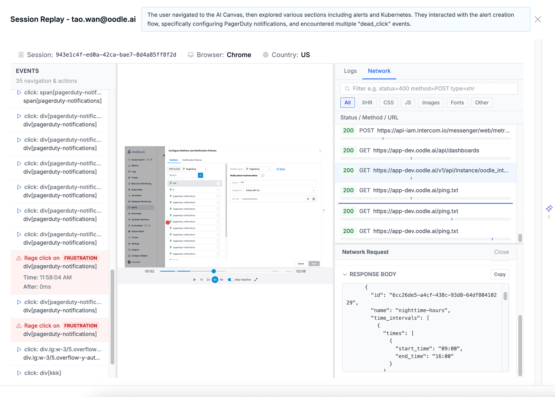Click the response body scrollbar

pos(505,296)
